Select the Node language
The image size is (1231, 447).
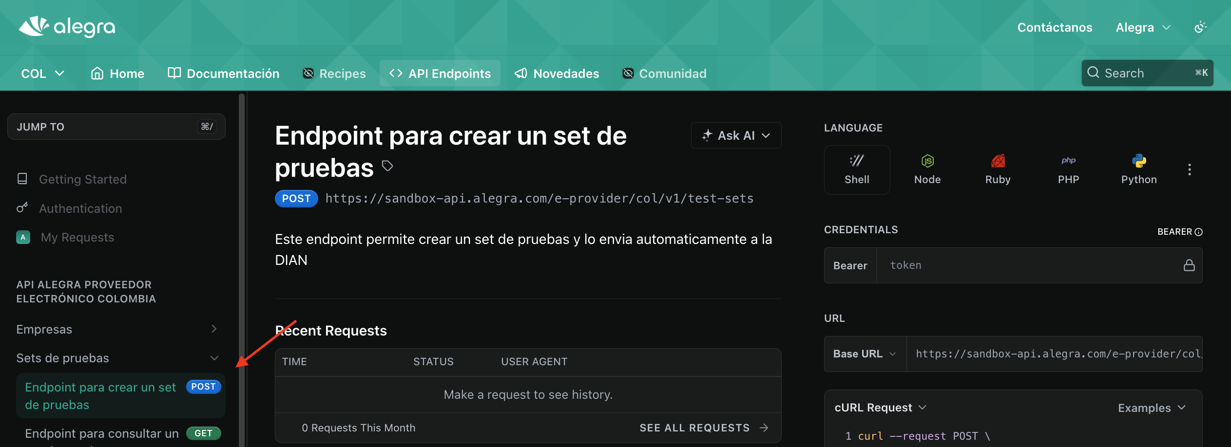(x=927, y=170)
